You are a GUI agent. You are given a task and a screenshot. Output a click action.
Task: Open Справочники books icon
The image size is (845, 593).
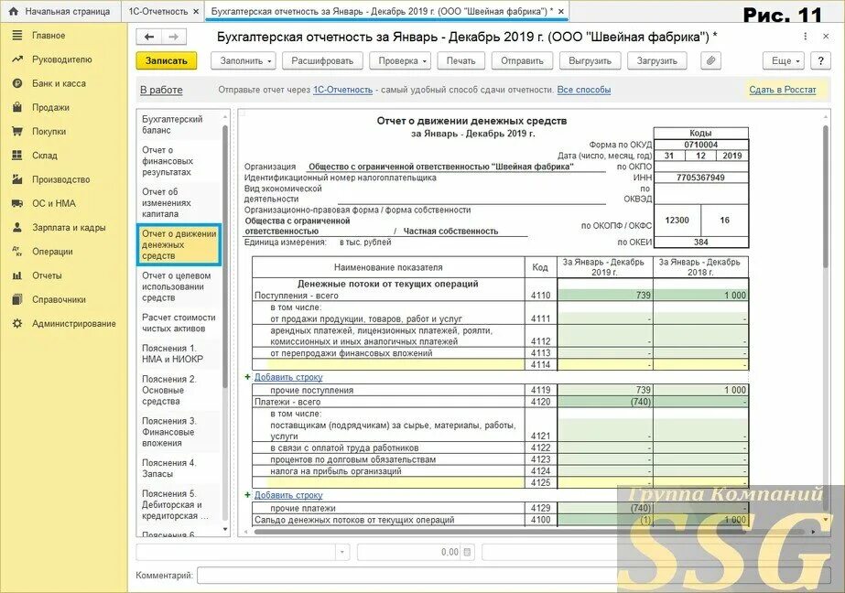pos(17,299)
